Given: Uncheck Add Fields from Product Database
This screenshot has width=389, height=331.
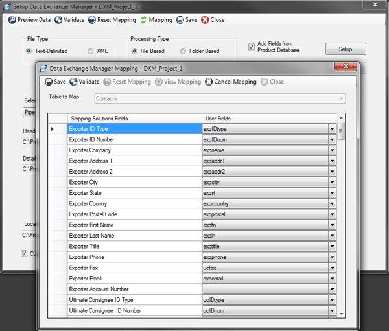Looking at the screenshot, I should click(252, 47).
